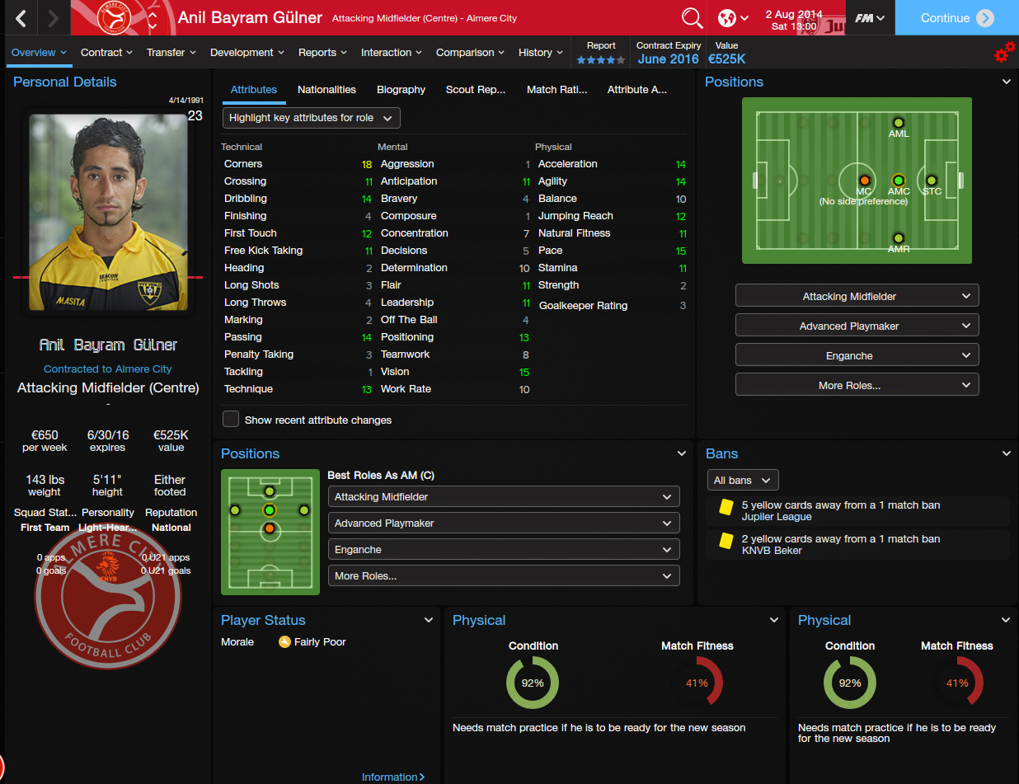The width and height of the screenshot is (1019, 784).
Task: Open Highlight key attributes for role dropdown
Action: [x=312, y=118]
